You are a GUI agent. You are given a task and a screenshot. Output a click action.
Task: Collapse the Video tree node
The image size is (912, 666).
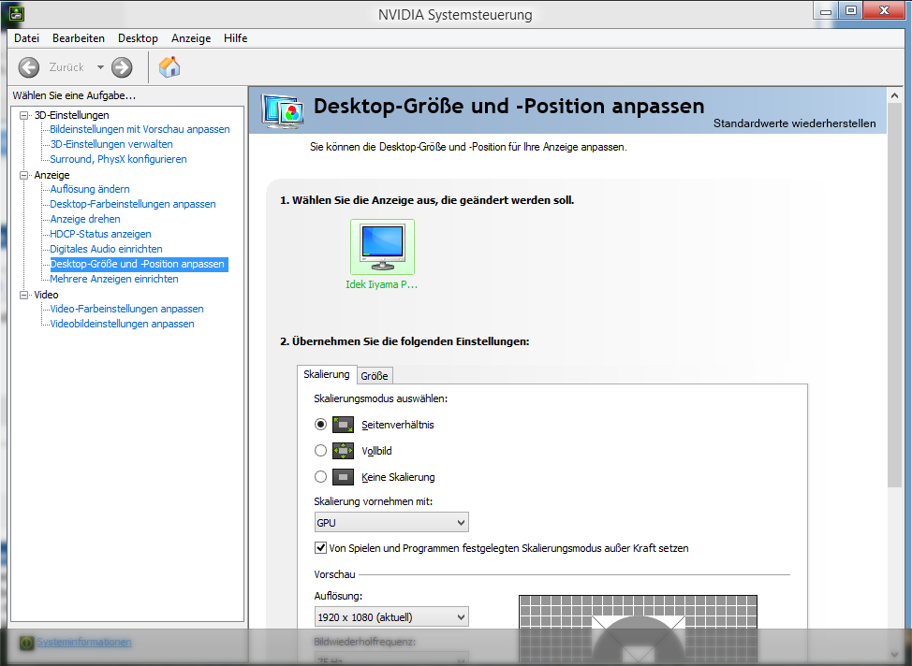[23, 295]
